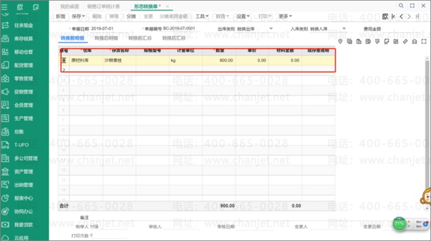Close the 形态转换单 tab
Viewport: 431px width, 241px height.
point(167,6)
